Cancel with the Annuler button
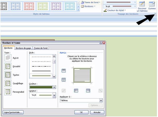 [x=97, y=112]
